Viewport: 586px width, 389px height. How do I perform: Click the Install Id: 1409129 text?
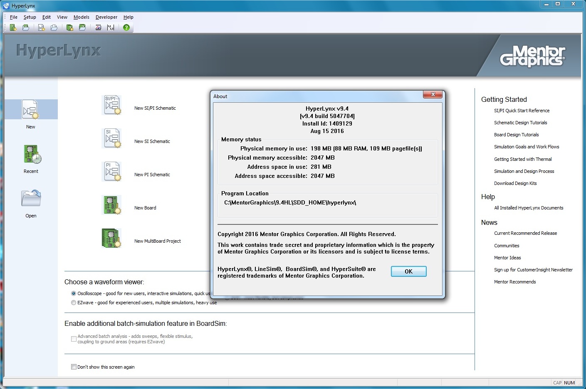[x=327, y=123]
